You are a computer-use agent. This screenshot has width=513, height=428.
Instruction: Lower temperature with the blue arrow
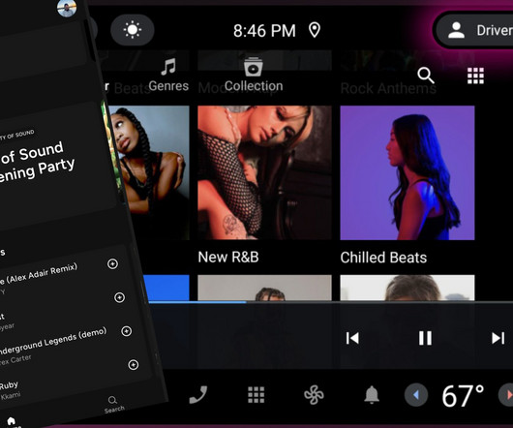click(x=416, y=395)
